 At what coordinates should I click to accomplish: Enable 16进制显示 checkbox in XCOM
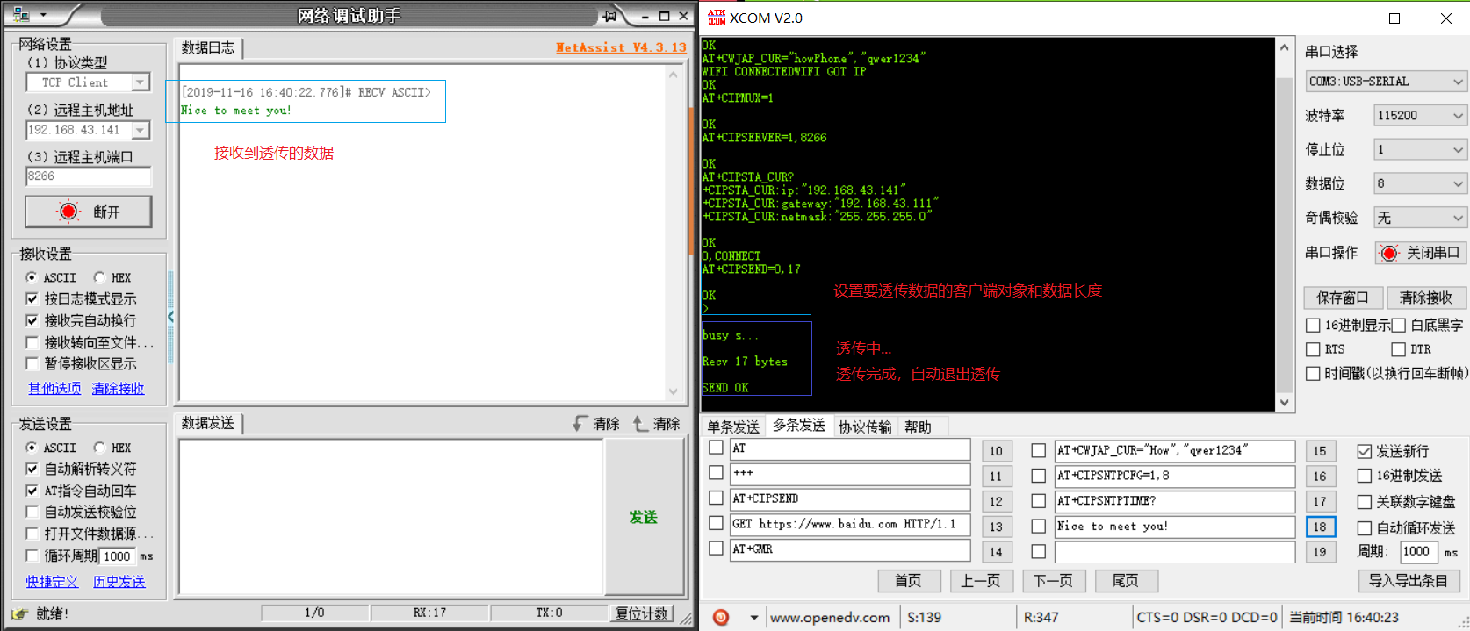[1313, 326]
